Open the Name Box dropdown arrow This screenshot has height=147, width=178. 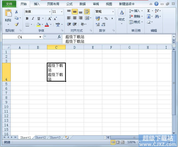click(40, 37)
